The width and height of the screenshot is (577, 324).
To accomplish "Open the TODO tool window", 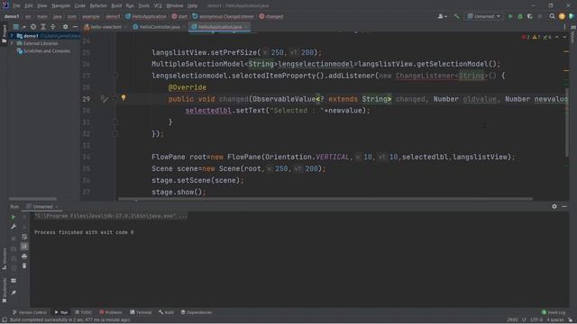I will 83,312.
